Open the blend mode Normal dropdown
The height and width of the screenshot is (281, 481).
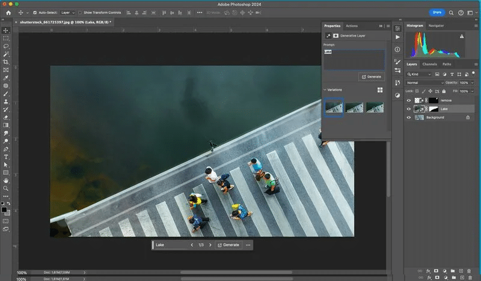[x=424, y=82]
